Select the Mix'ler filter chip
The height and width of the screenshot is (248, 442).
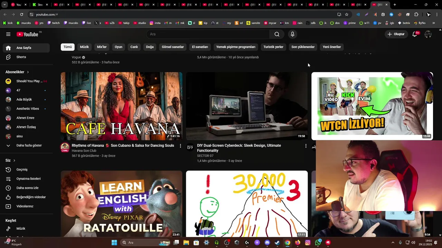point(102,47)
